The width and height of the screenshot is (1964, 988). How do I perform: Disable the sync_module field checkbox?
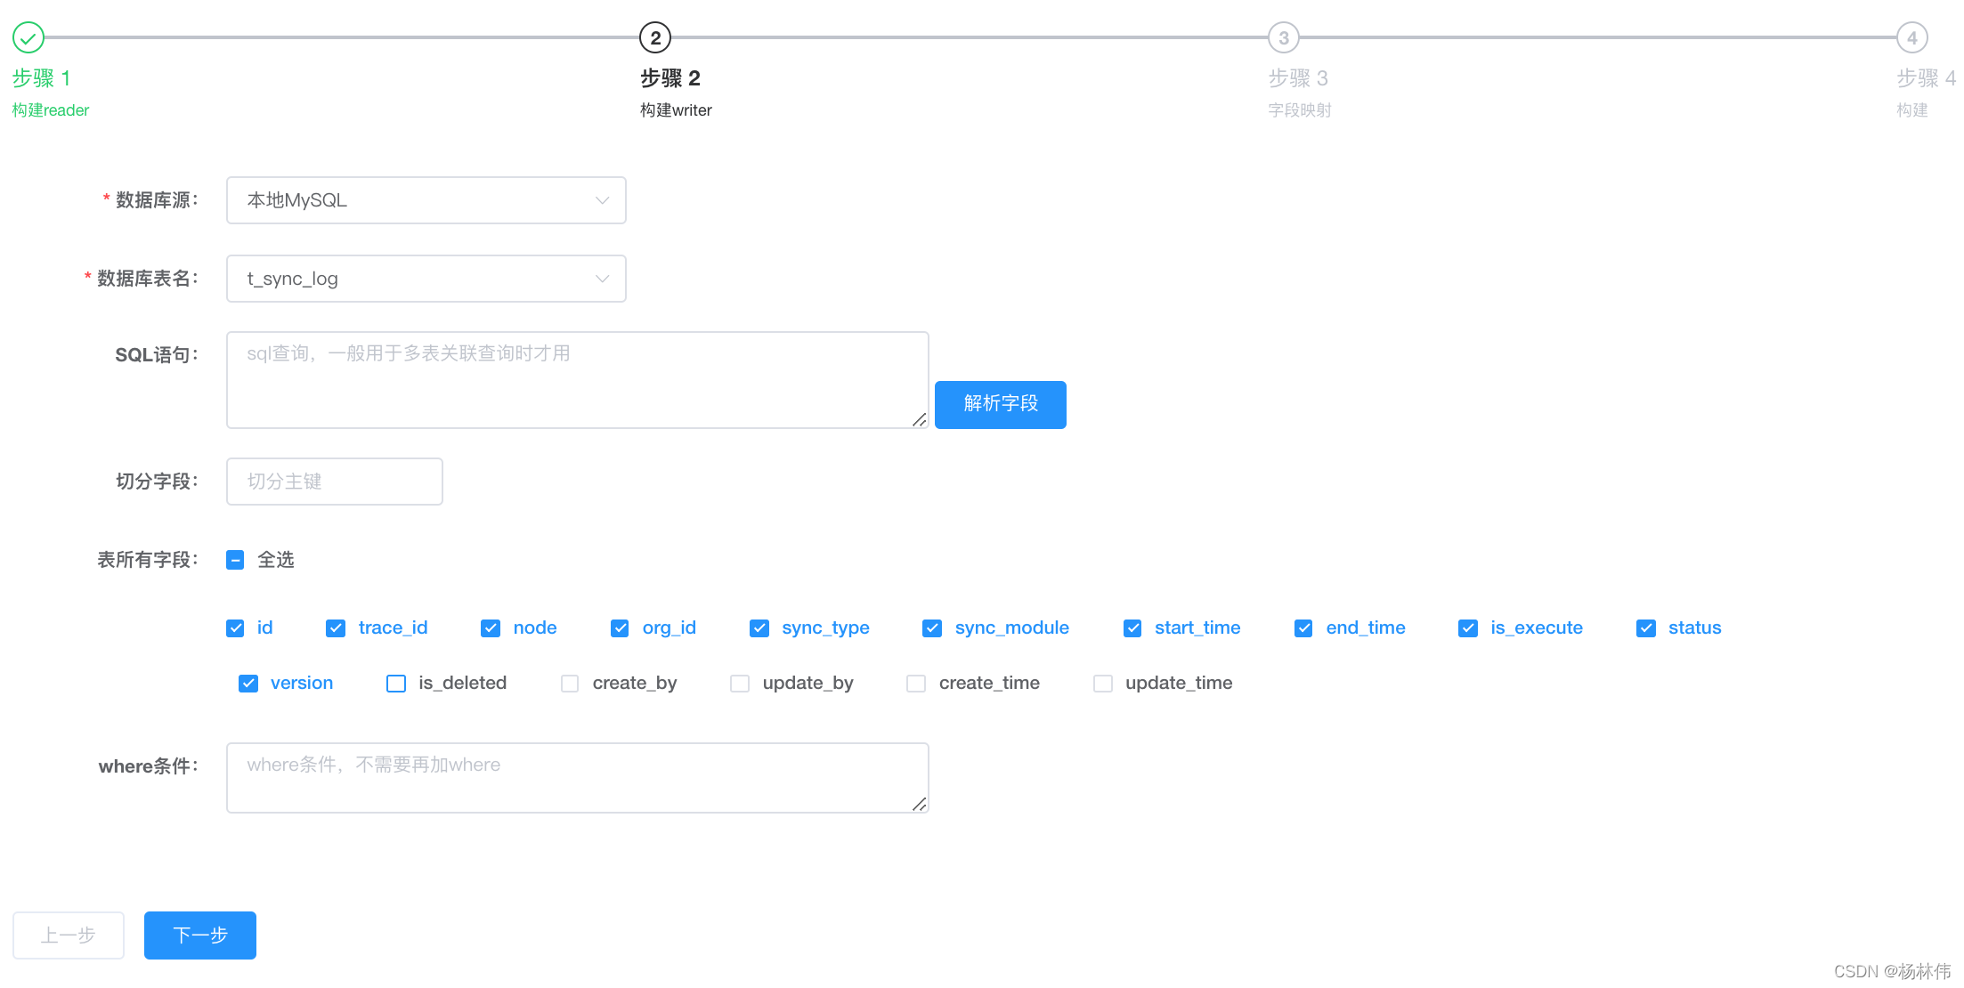(931, 628)
